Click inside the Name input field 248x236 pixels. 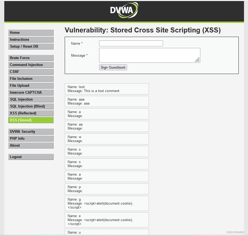point(131,43)
